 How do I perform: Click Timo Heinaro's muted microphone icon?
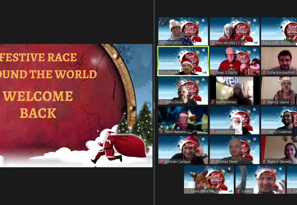coord(161,132)
